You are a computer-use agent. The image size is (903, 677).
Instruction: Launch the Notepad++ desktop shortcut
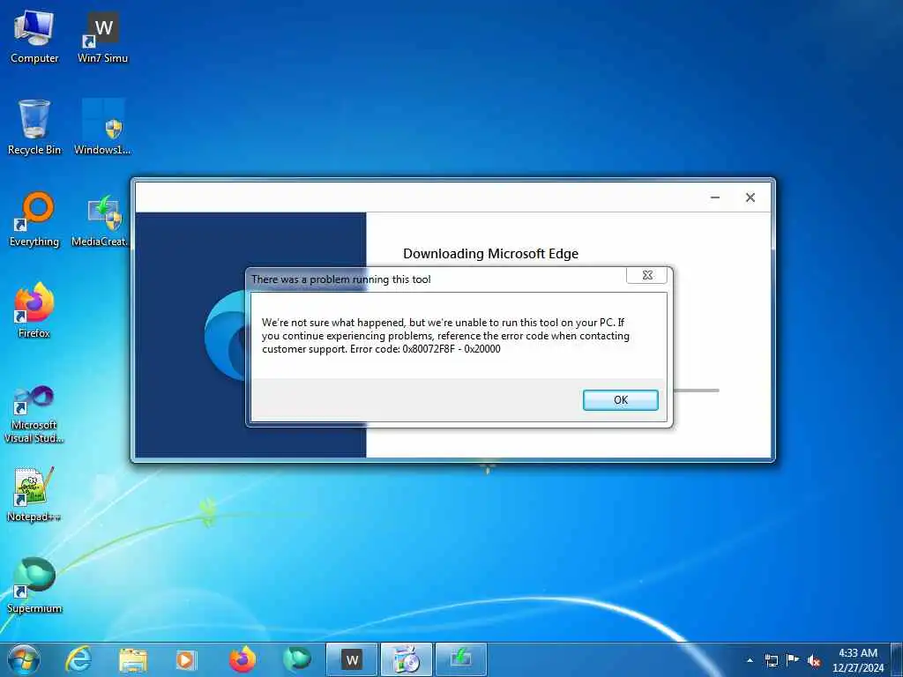pyautogui.click(x=34, y=494)
